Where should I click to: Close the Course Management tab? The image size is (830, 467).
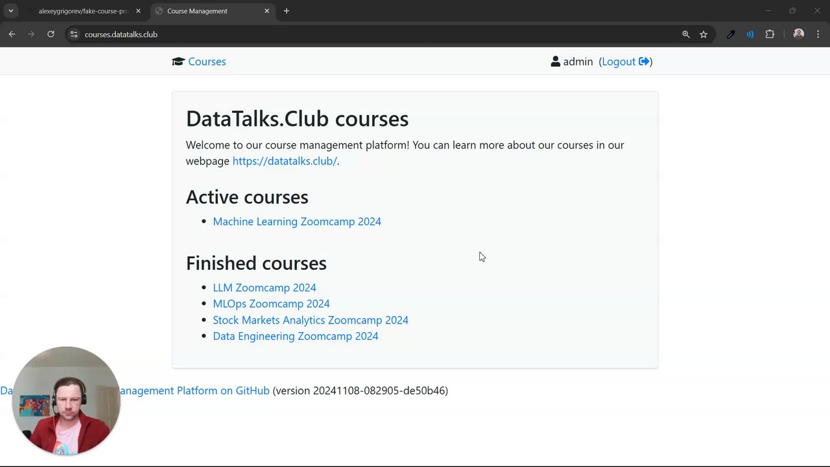click(x=267, y=11)
